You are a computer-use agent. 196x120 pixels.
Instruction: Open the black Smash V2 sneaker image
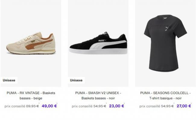(x=98, y=43)
